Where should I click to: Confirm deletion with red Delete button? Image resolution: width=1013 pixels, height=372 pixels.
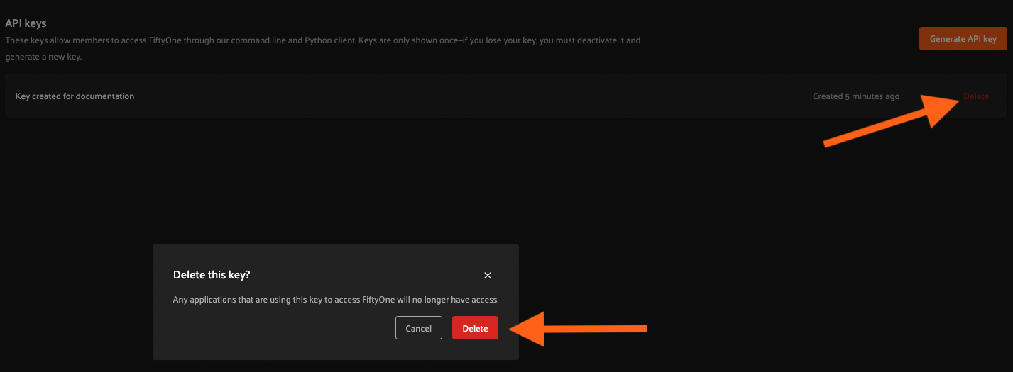475,328
